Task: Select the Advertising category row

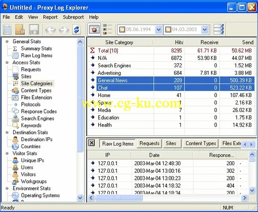Action: pos(171,73)
